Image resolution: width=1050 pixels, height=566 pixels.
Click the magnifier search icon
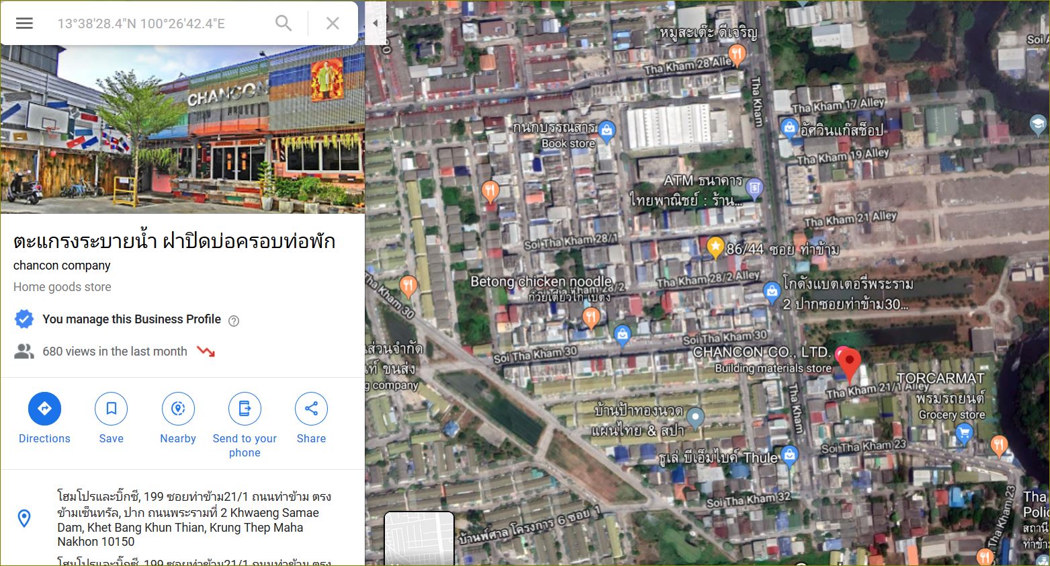(283, 24)
